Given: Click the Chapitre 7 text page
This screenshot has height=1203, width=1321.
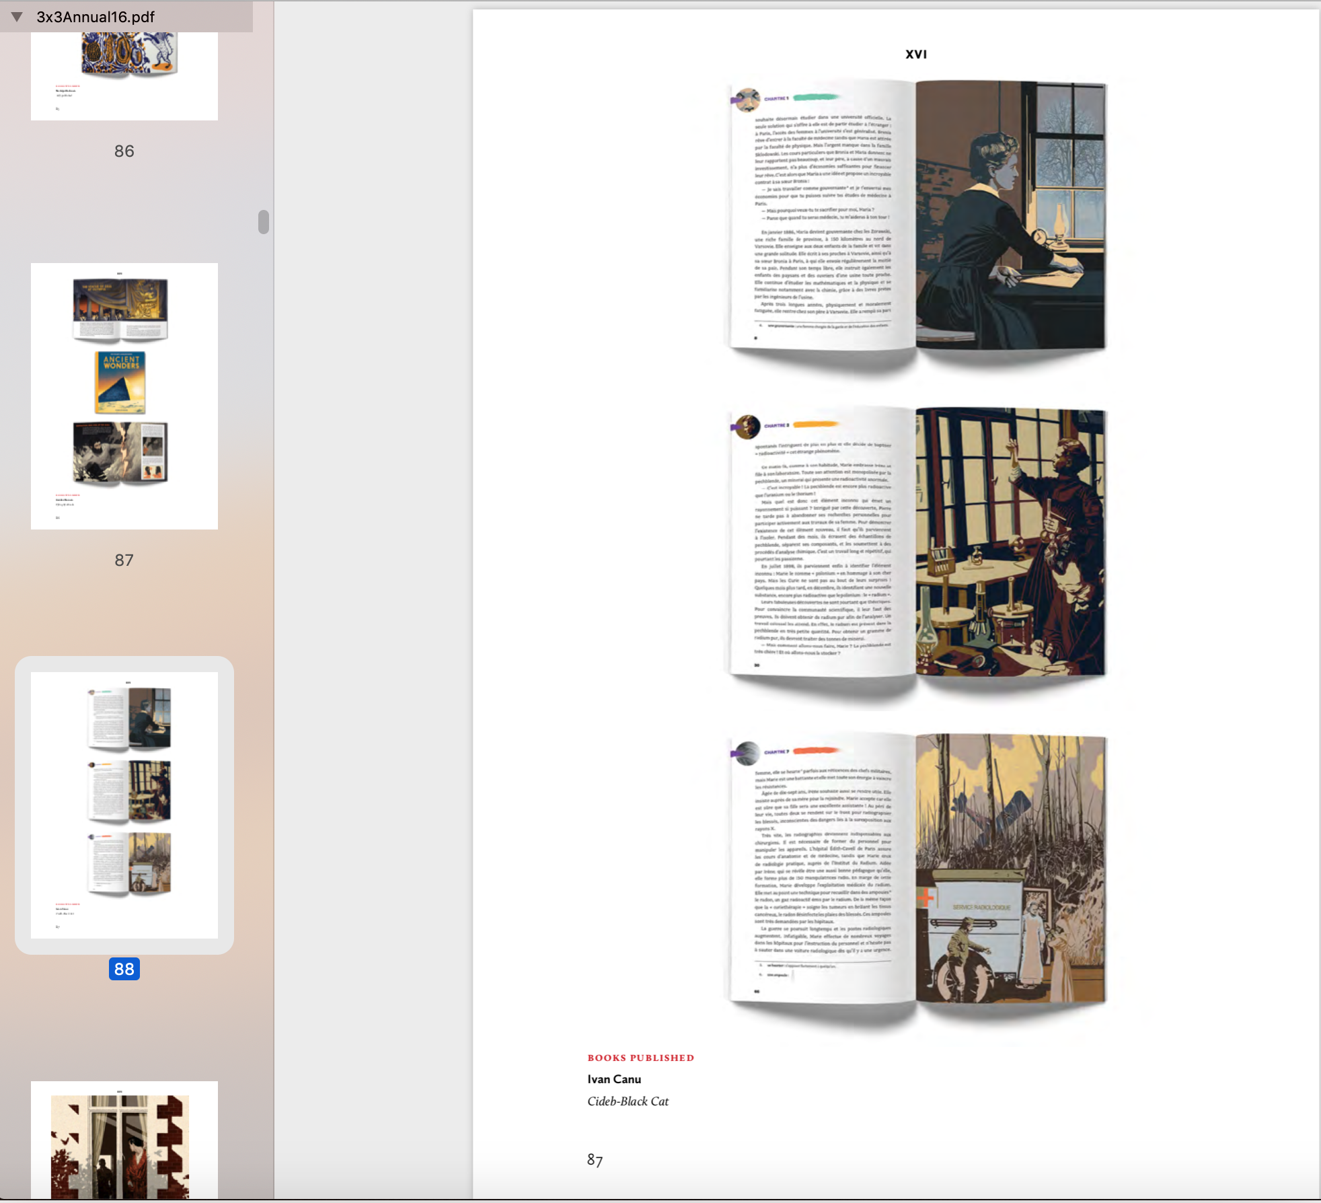Looking at the screenshot, I should coord(822,868).
